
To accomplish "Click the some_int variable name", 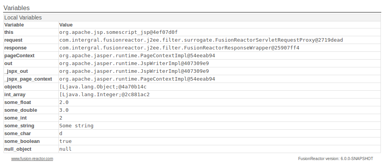I will point(16,118).
